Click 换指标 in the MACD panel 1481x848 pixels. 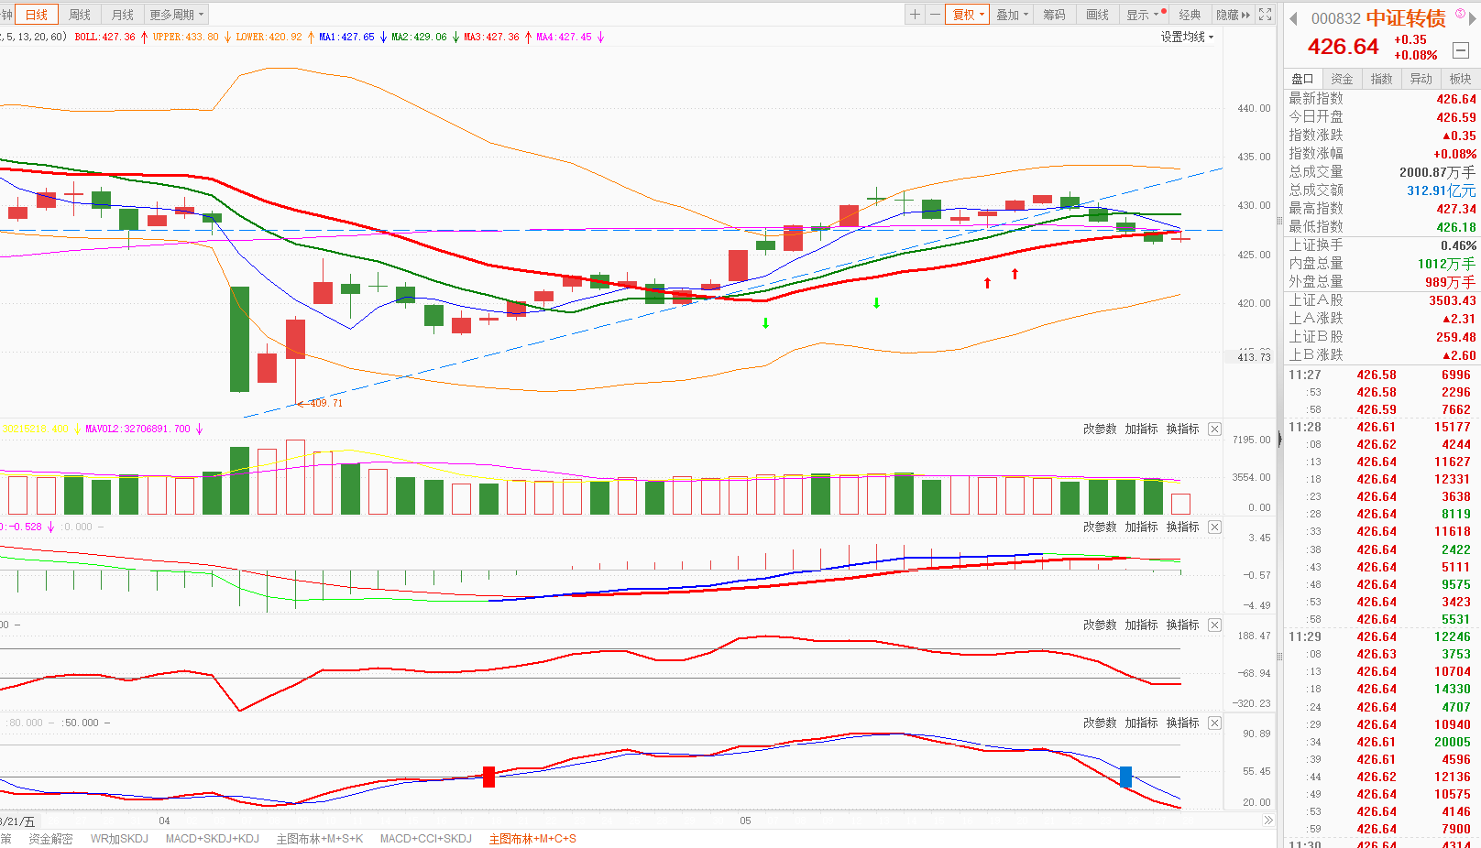click(x=1182, y=527)
